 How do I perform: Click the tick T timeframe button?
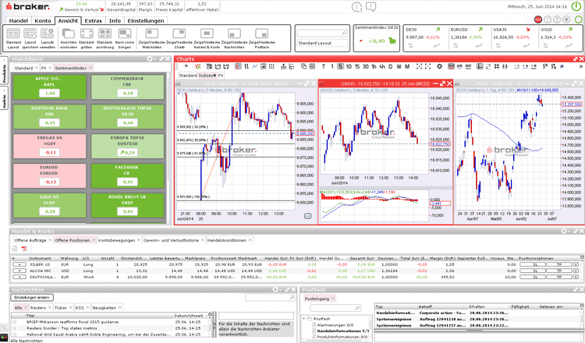coord(324,66)
